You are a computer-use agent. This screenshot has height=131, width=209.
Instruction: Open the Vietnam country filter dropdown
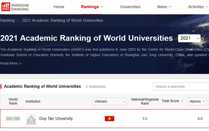[x=109, y=101]
